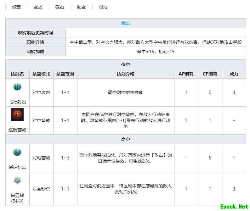Image resolution: width=250 pixels, height=211 pixels.
Task: Click the 飞行射击 skill icon
Action: pyautogui.click(x=17, y=87)
